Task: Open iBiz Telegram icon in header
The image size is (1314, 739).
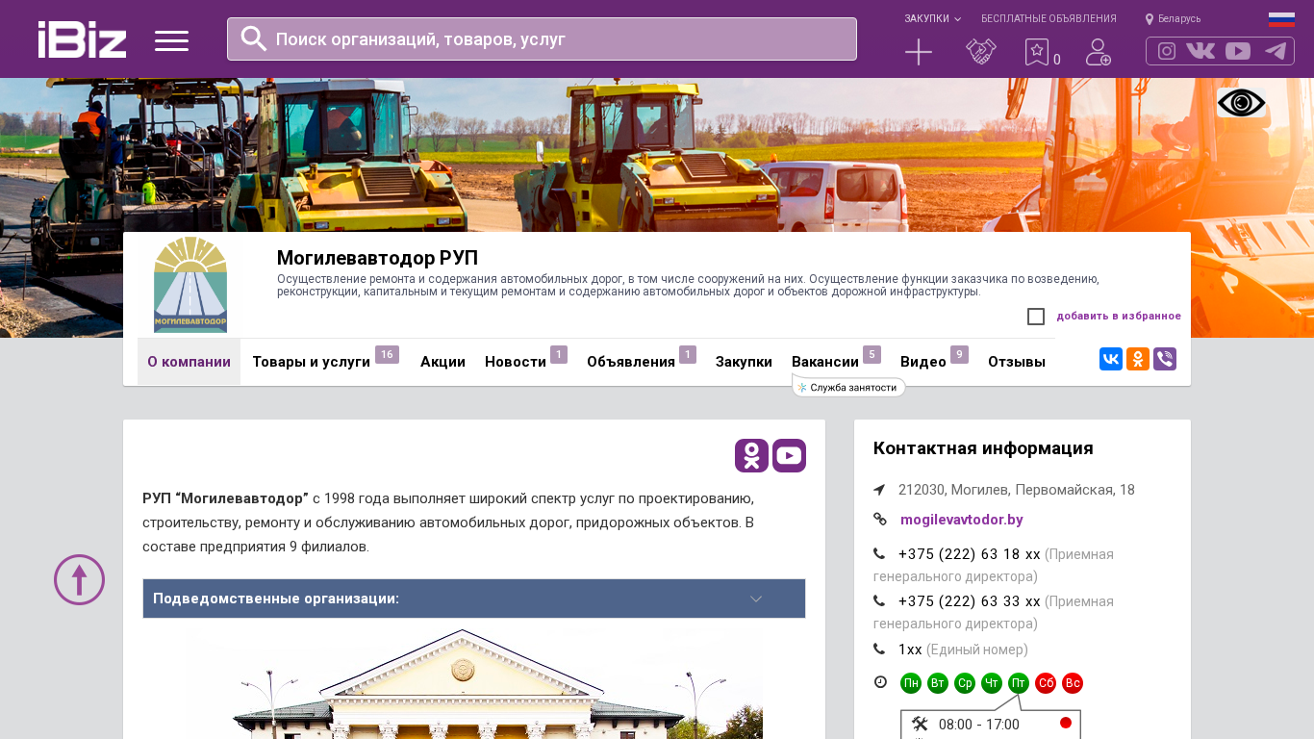Action: coord(1276,51)
